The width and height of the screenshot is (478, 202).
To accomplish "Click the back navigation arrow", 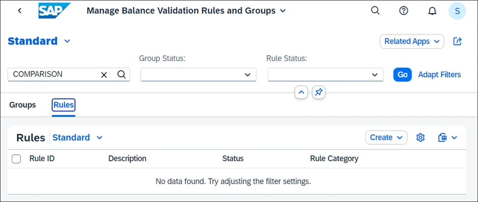I will coord(20,11).
